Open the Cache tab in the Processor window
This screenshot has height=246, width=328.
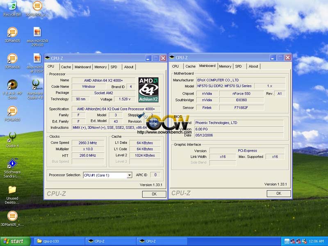[x=66, y=67]
